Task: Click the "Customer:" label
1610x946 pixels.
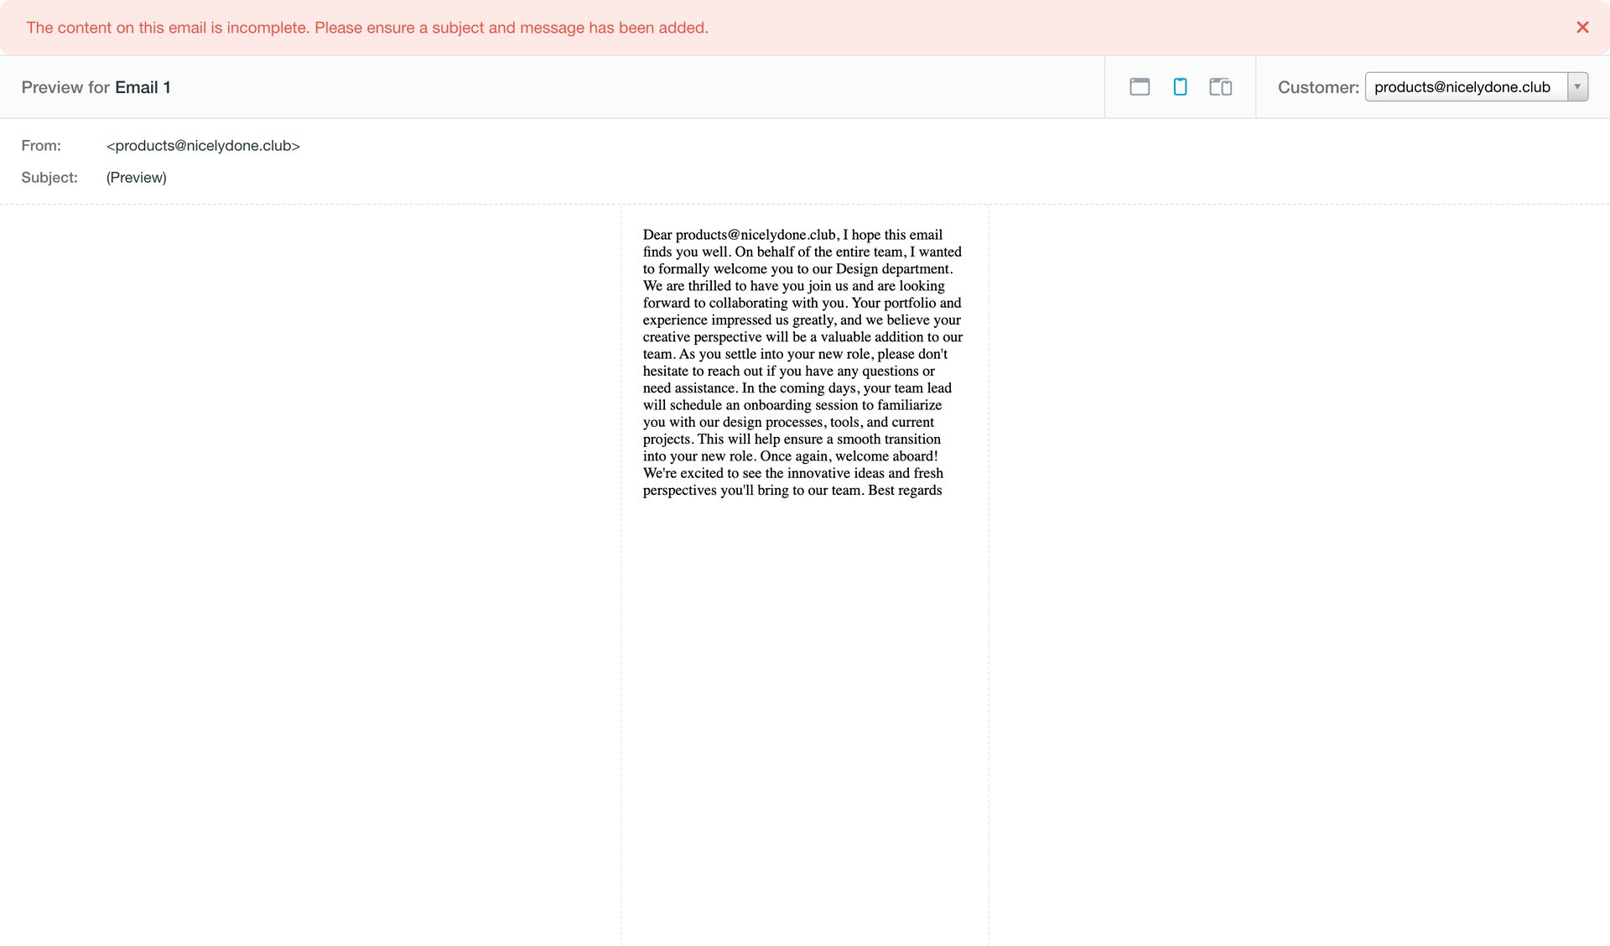Action: pos(1317,87)
